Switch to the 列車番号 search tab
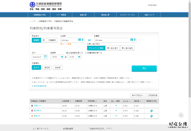This screenshot has height=131, width=191. (x=52, y=40)
